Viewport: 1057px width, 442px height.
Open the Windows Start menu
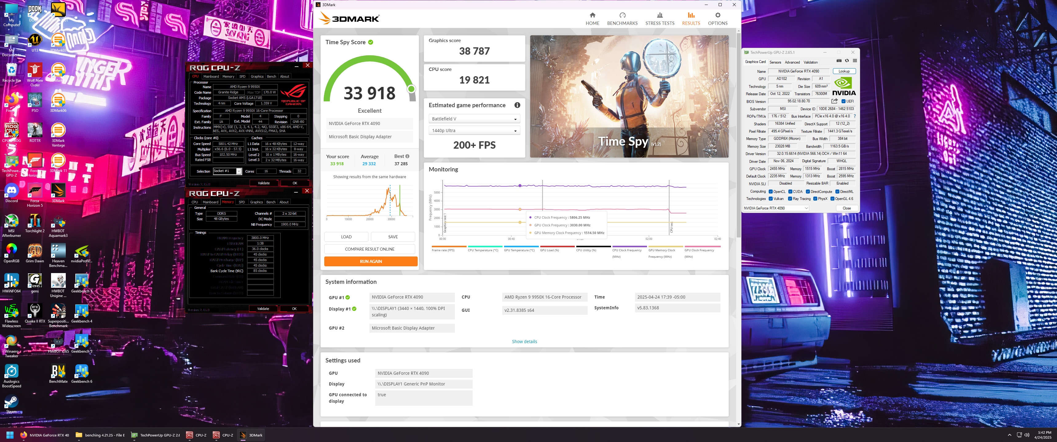pos(10,435)
